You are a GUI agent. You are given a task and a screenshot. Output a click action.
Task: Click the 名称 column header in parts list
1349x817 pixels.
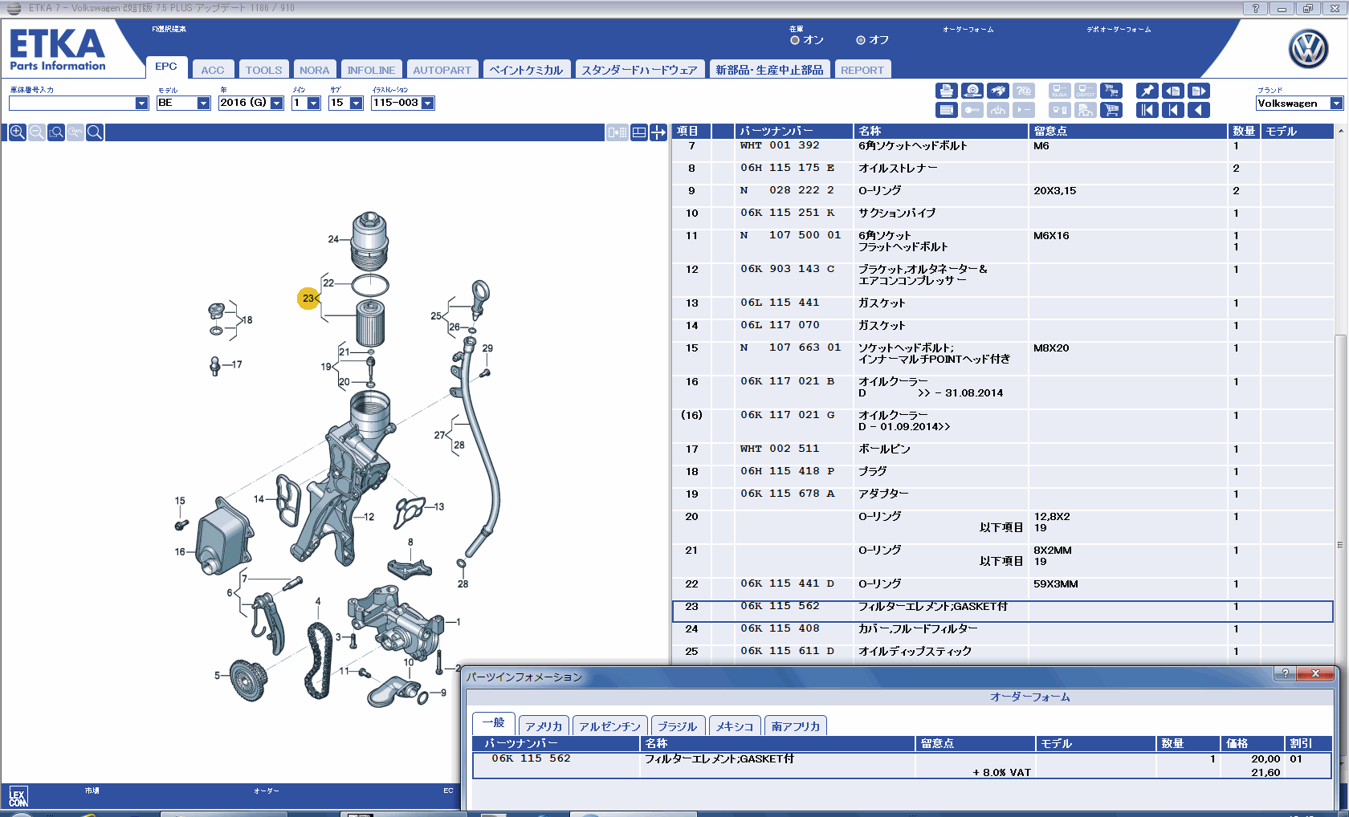coord(940,131)
